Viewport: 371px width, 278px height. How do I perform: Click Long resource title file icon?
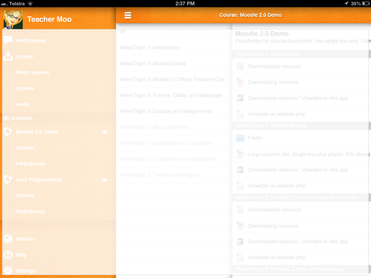[x=240, y=154]
